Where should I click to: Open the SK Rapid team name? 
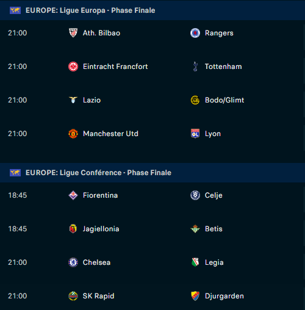[x=98, y=296]
